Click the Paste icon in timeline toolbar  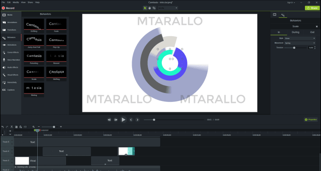point(21,127)
